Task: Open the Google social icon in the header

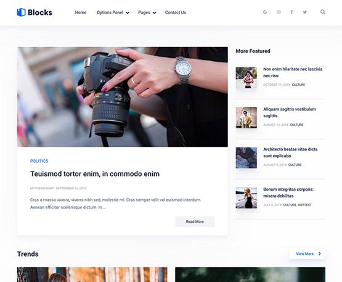Action: (x=265, y=12)
